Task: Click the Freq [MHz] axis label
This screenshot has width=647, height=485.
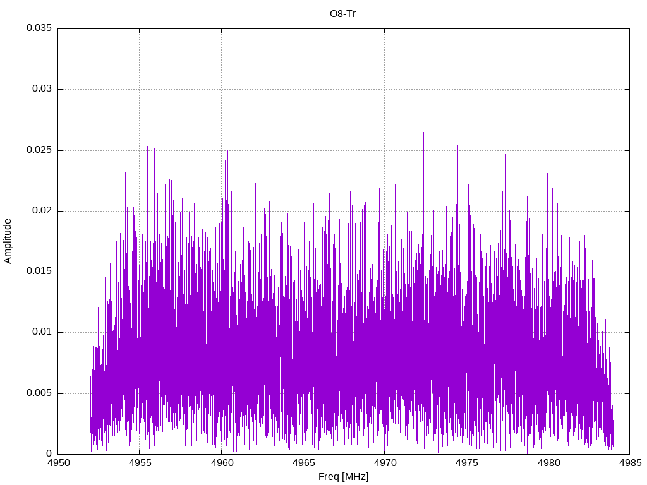Action: pos(343,477)
